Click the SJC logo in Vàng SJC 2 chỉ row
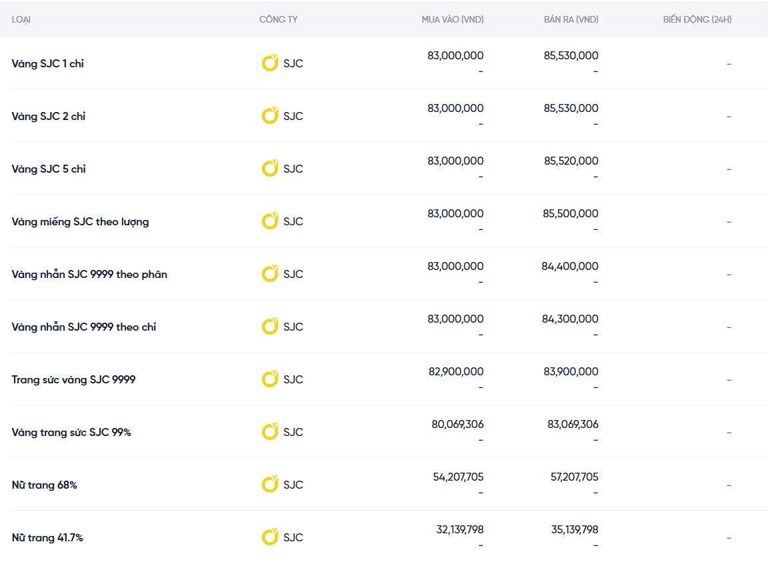 (269, 116)
